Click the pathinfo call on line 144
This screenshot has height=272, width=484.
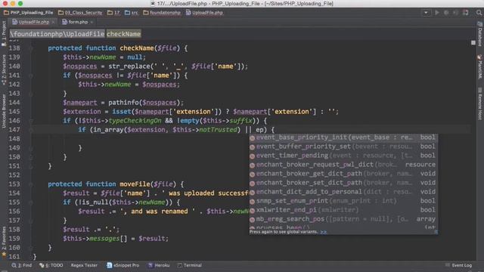123,103
